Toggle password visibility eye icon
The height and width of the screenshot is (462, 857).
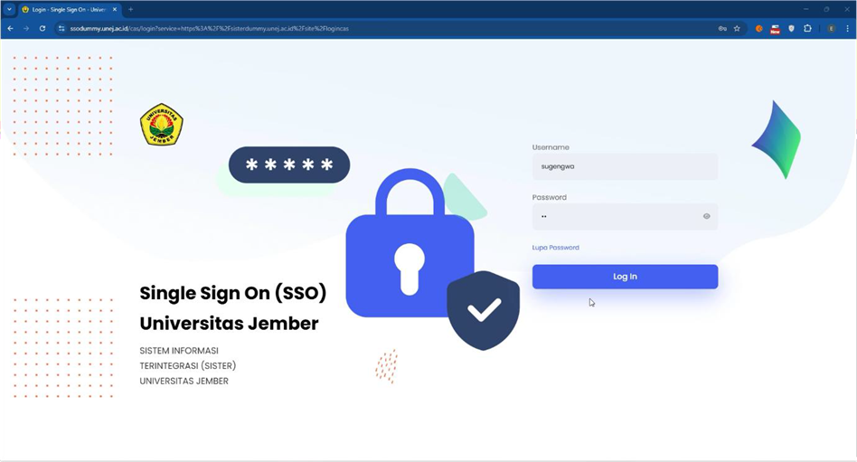pos(706,216)
